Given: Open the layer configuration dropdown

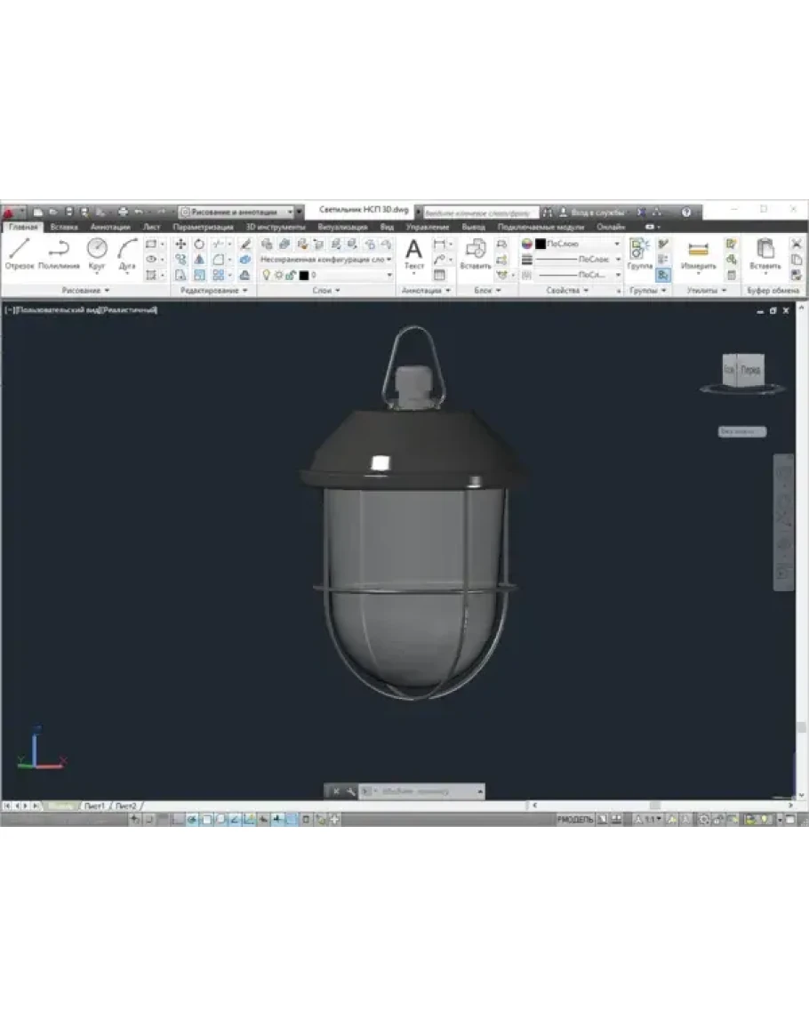Looking at the screenshot, I should [x=326, y=260].
